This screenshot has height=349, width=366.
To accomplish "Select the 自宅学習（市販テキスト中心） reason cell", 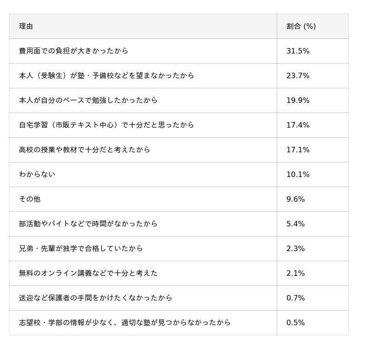I will click(107, 125).
